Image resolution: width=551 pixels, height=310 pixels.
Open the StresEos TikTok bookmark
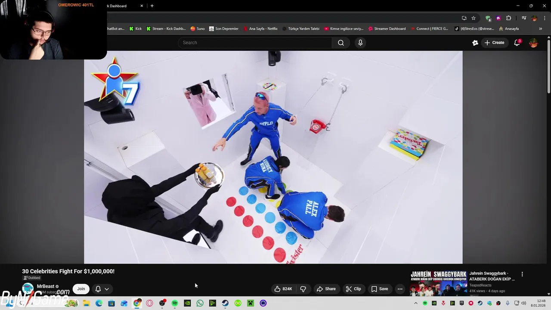[x=474, y=29]
